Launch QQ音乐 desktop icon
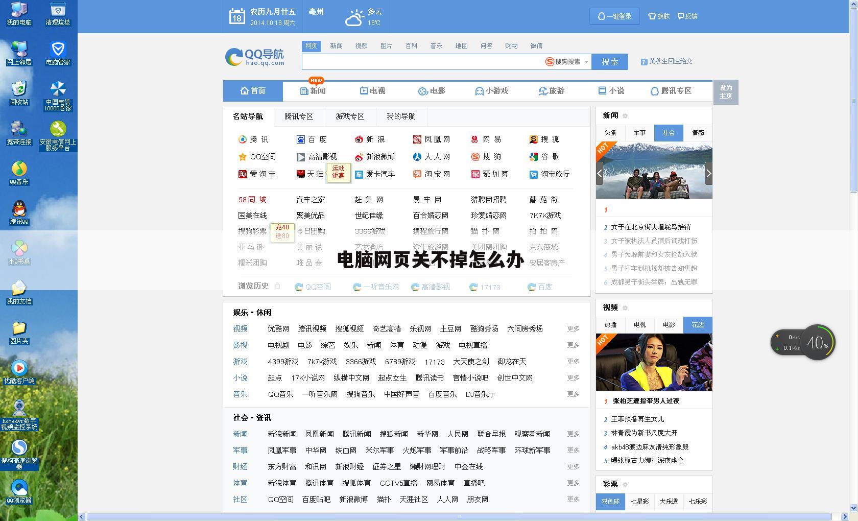This screenshot has height=521, width=858. [x=19, y=173]
